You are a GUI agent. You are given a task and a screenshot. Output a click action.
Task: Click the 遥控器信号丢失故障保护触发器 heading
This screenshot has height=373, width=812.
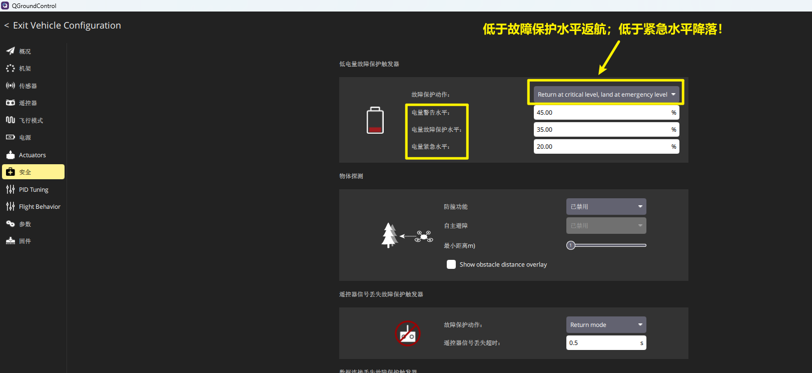coord(381,294)
